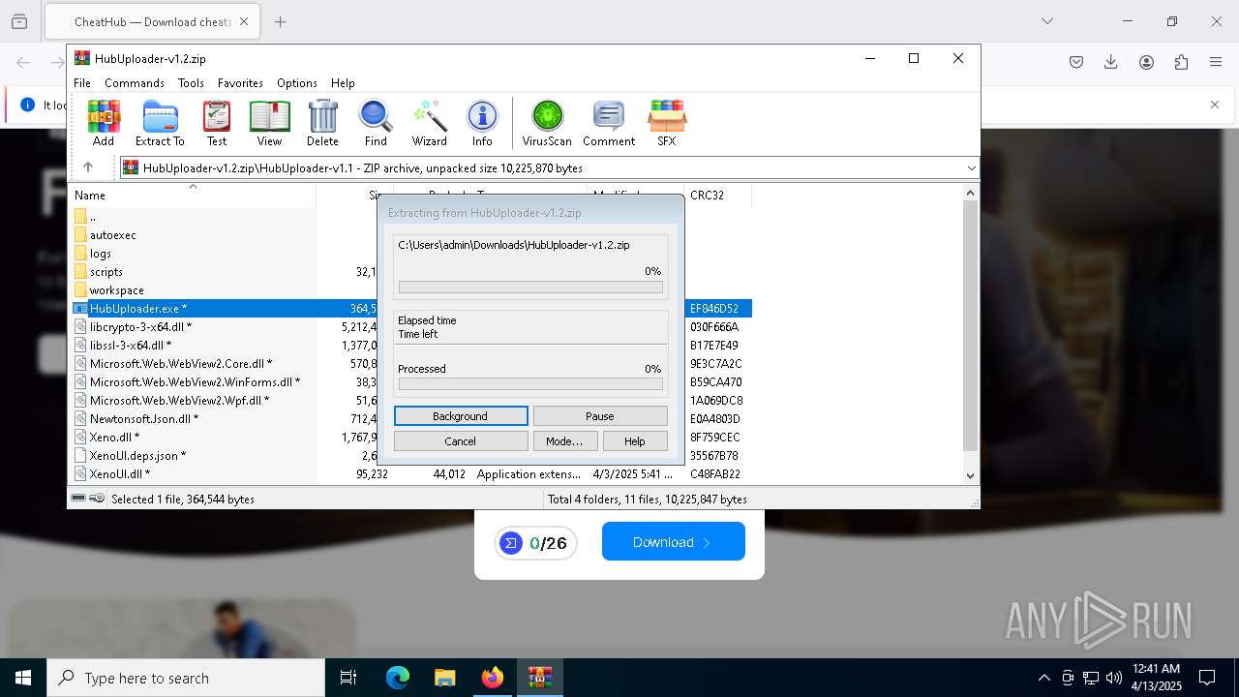Click the blue Download button on webpage
Image resolution: width=1239 pixels, height=697 pixels.
pos(674,541)
